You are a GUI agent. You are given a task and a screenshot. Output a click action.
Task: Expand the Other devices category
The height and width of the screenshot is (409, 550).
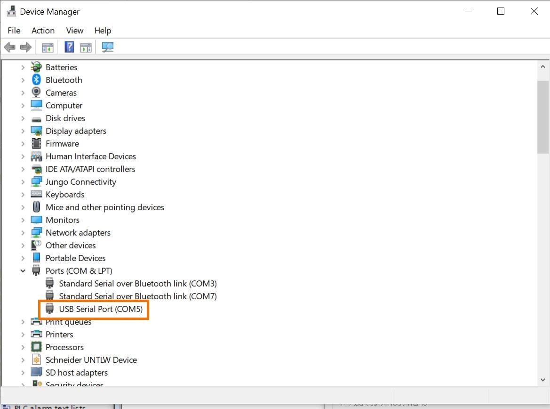click(23, 245)
